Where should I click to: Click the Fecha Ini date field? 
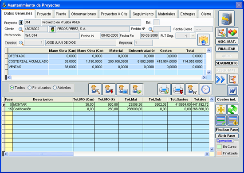click(110, 35)
